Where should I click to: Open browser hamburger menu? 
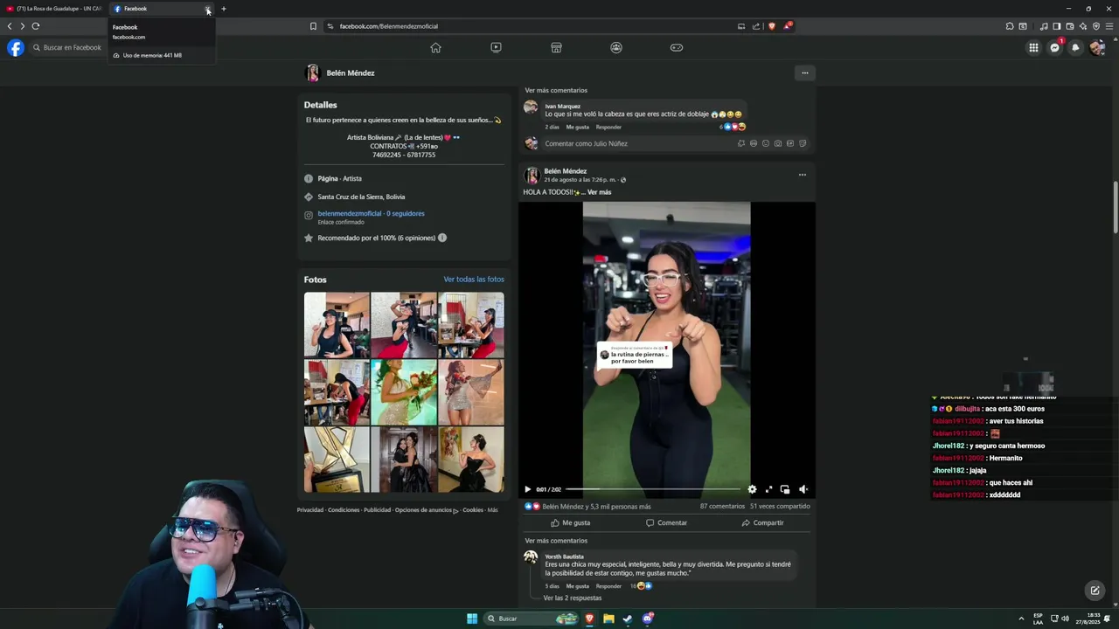click(x=1109, y=26)
